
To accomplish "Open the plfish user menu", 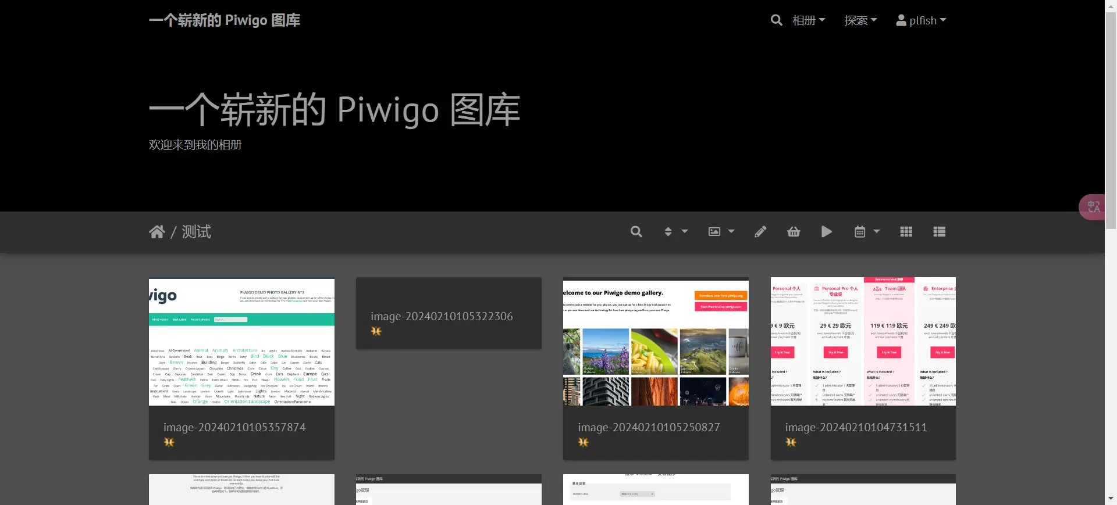I will pos(921,20).
